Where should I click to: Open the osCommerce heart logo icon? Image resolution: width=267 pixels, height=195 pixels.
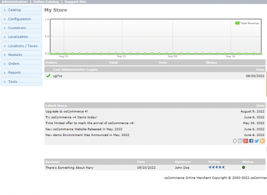pyautogui.click(x=235, y=141)
